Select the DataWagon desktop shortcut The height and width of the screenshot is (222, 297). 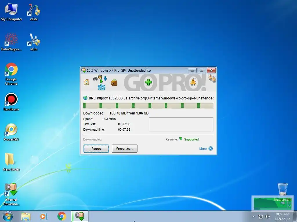(x=11, y=42)
